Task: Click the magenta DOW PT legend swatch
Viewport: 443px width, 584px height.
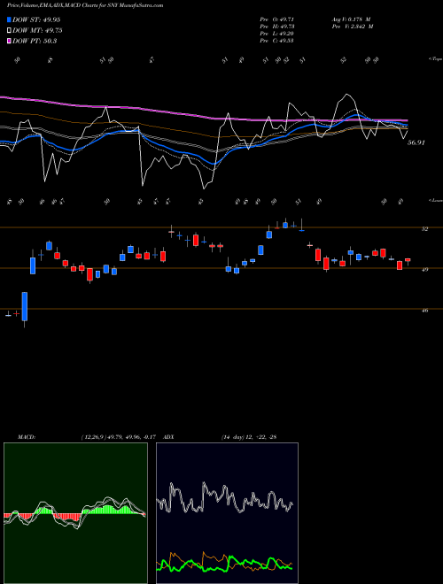Action: point(10,41)
